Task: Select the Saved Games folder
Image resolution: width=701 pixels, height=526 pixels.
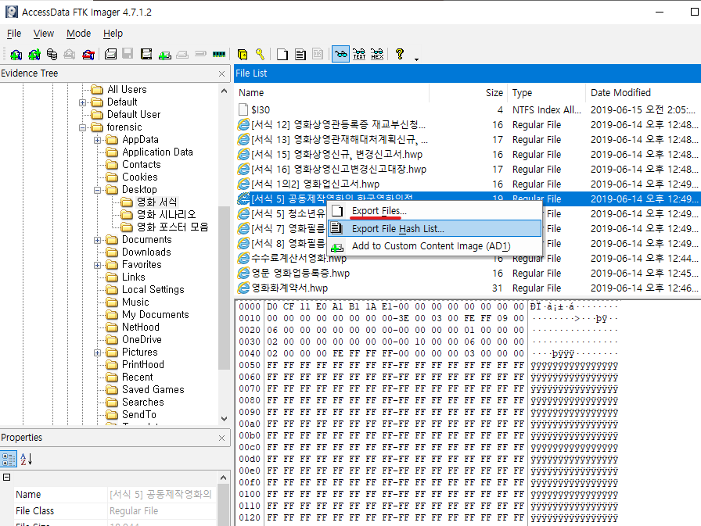Action: point(153,389)
